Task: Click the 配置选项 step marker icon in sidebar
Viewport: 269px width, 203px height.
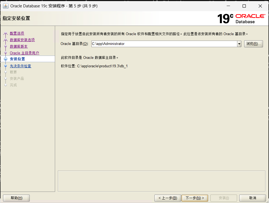Action: (6, 33)
